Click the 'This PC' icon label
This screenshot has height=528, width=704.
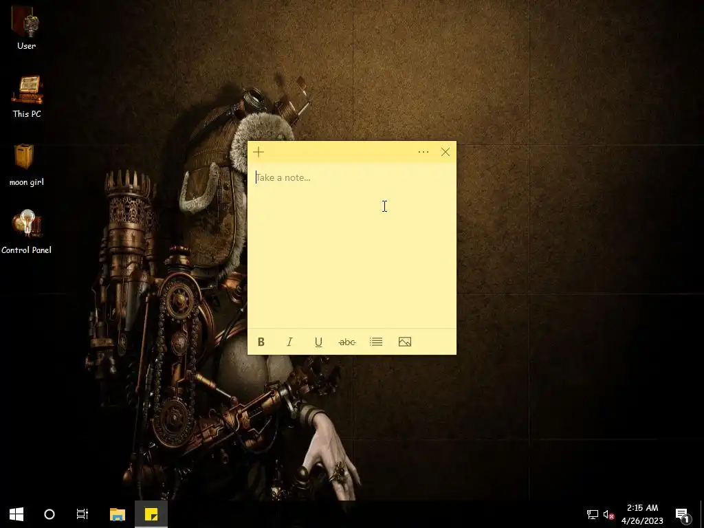pos(27,114)
